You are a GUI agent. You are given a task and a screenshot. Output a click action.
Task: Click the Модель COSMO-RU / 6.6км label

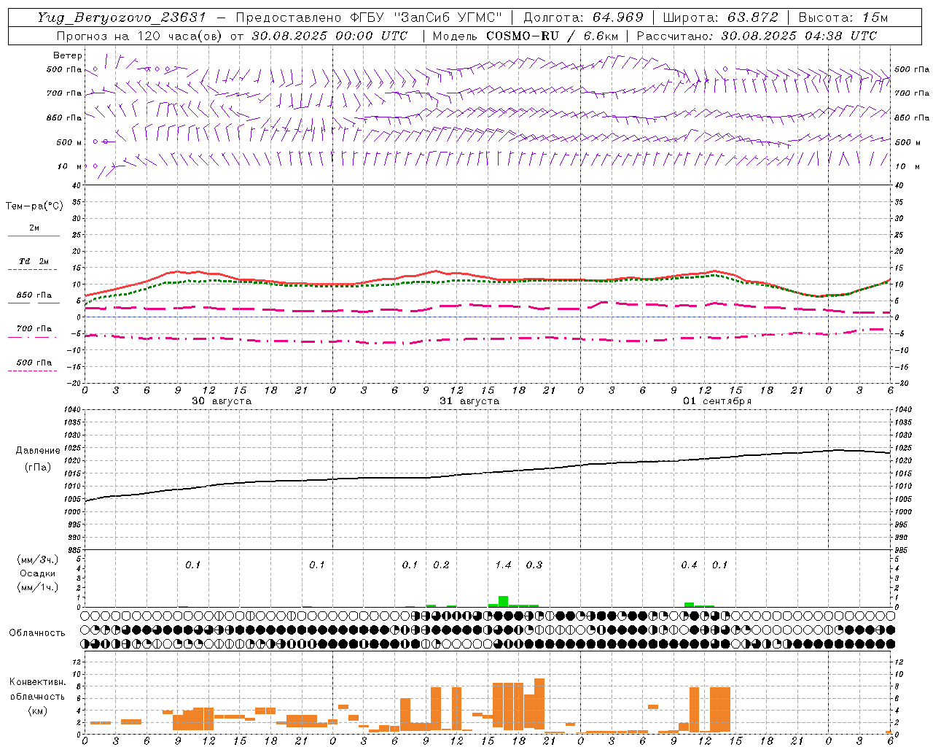click(x=525, y=36)
